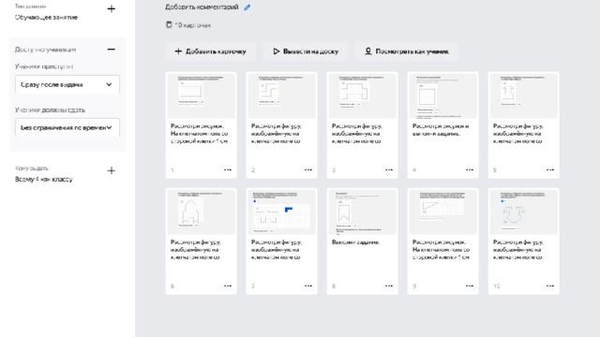The height and width of the screenshot is (337, 600).
Task: Click the Добавить карточку button
Action: coord(210,51)
